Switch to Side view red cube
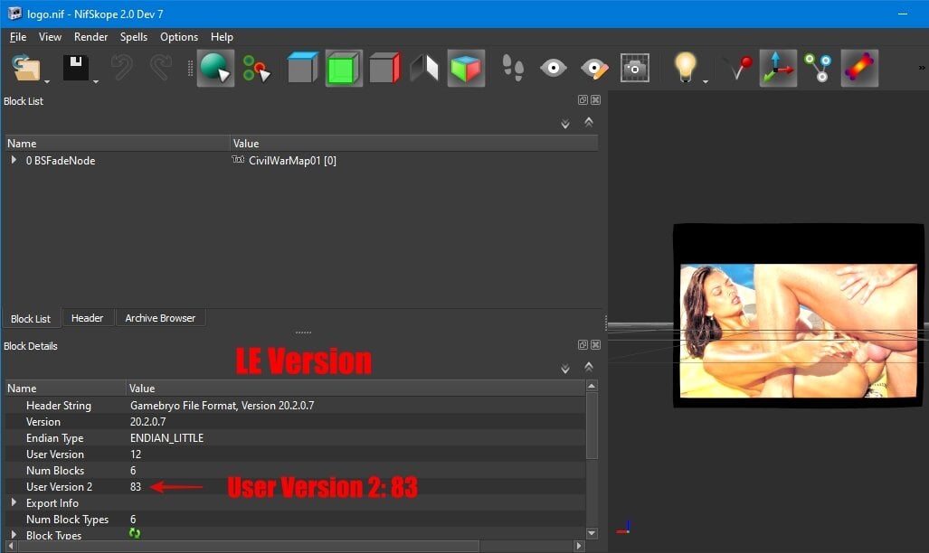Viewport: 929px width, 553px height. pos(384,68)
